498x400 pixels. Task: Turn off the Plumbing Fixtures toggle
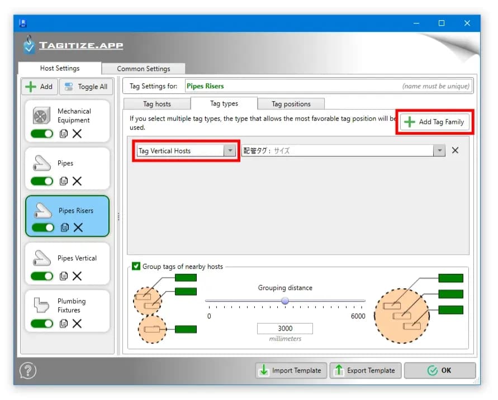tap(42, 323)
